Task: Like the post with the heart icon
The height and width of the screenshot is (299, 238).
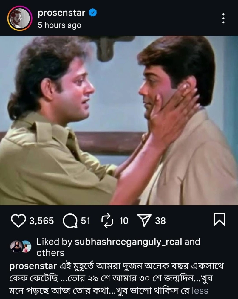Action: coord(18,221)
